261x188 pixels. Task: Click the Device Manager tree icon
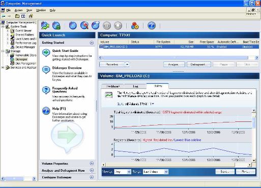pos(12,47)
